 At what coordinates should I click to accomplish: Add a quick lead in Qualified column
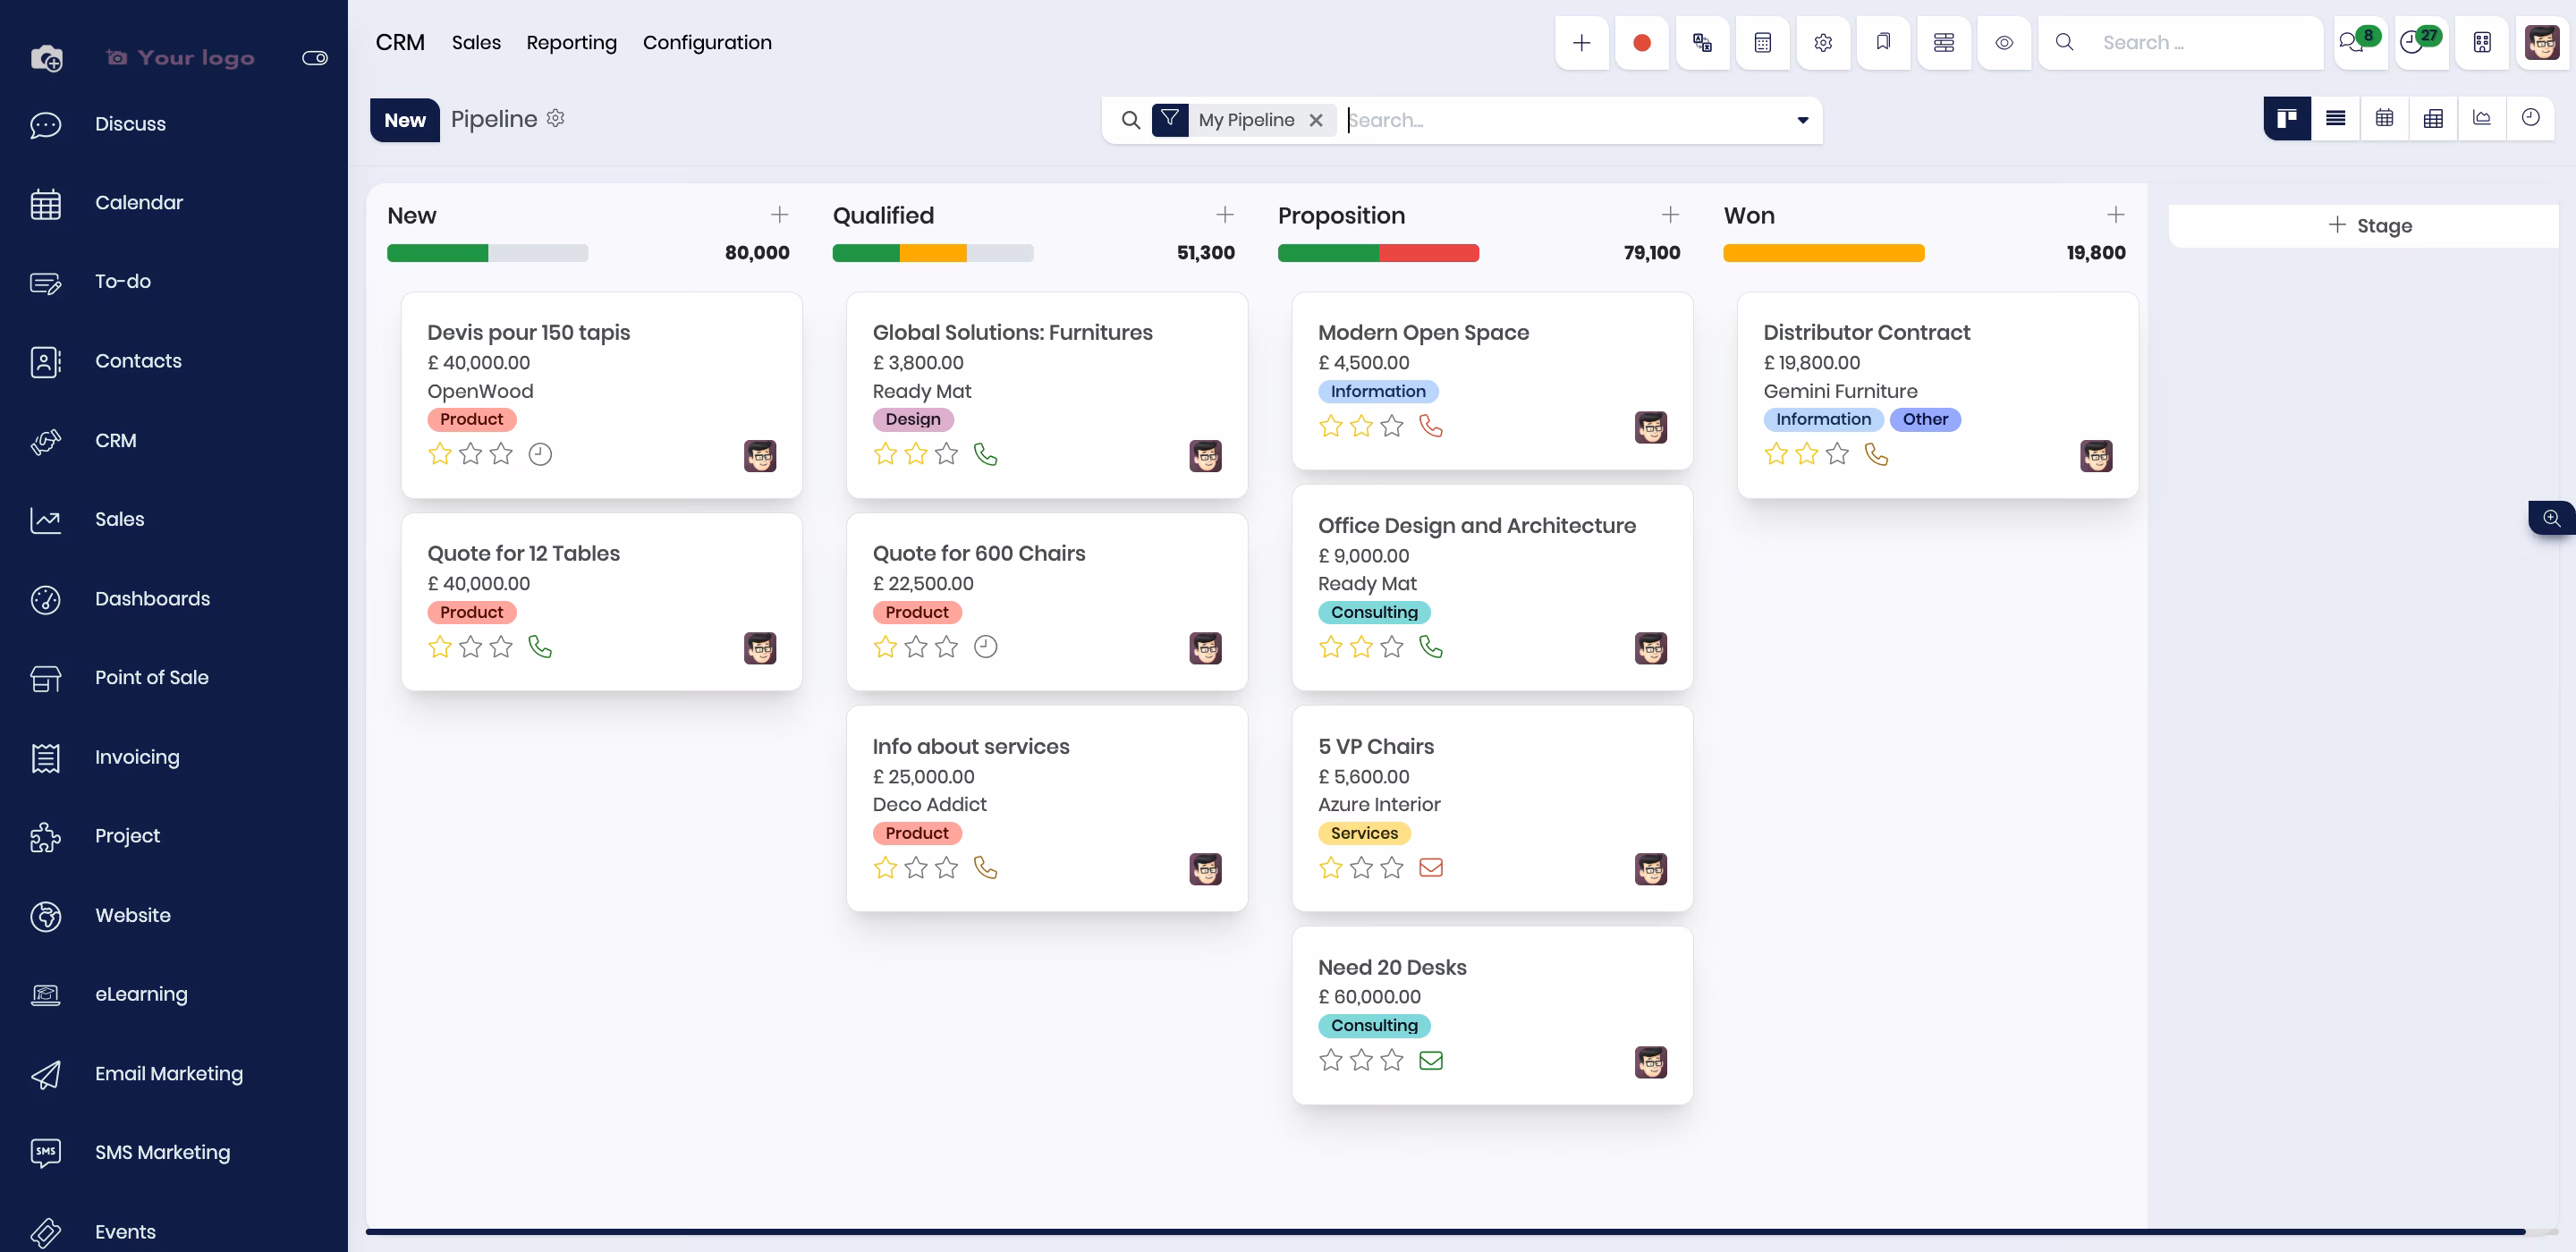tap(1224, 215)
